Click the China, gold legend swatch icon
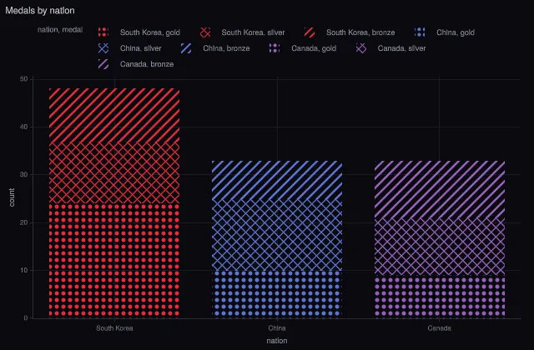This screenshot has height=350, width=534. point(420,32)
